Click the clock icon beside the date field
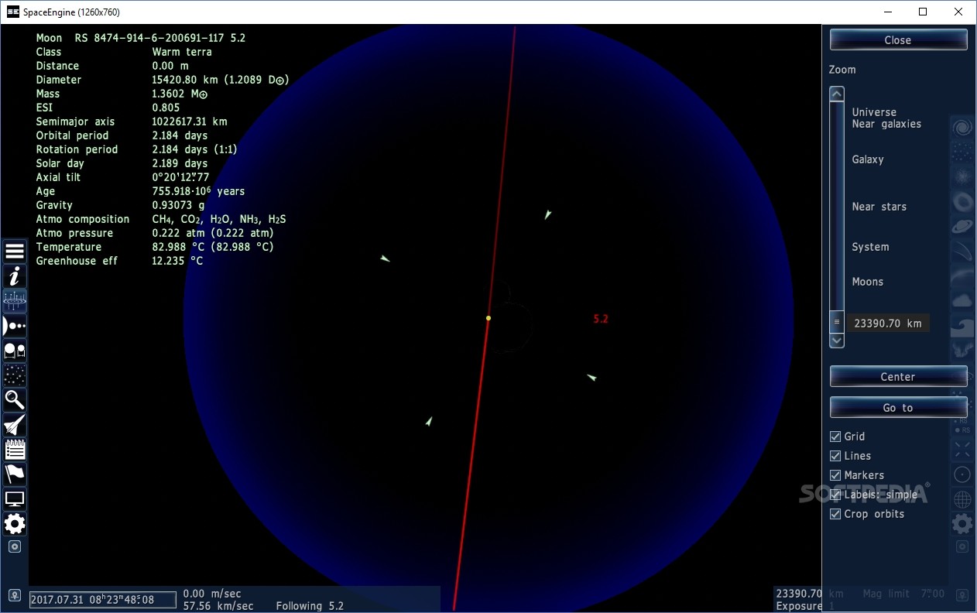Viewport: 977px width, 613px height. pos(14,596)
